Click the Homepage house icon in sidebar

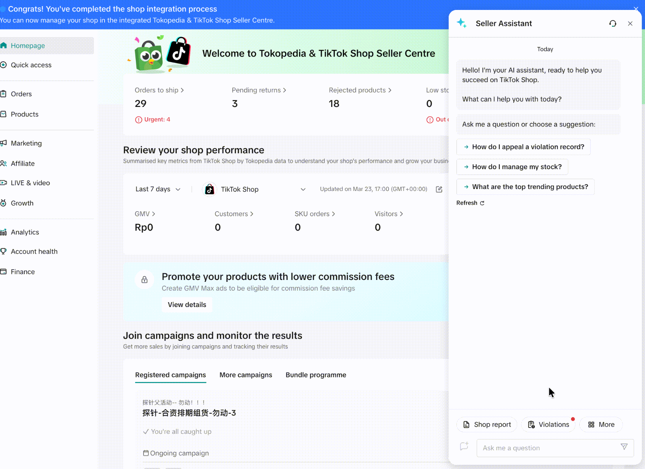(4, 45)
